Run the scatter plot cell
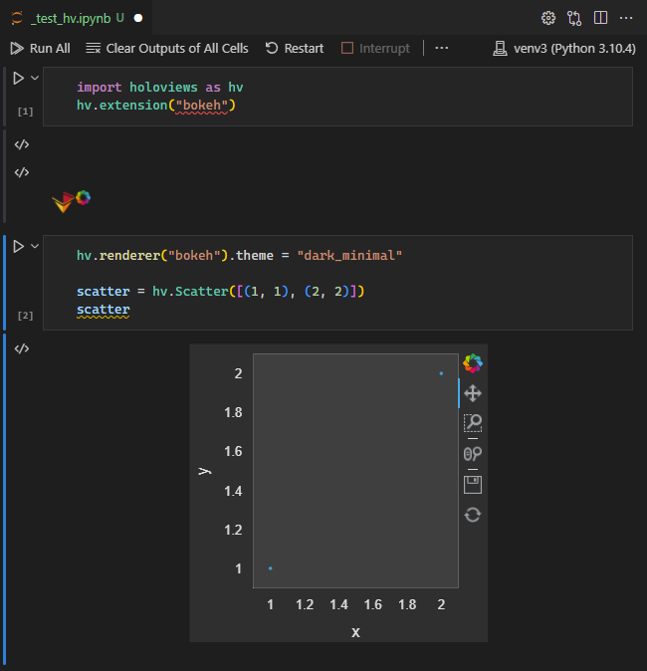Image resolution: width=647 pixels, height=671 pixels. tap(18, 247)
